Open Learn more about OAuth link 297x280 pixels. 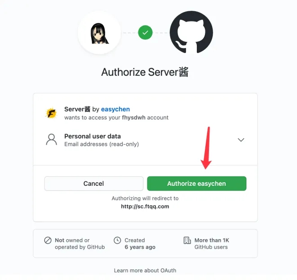pos(145,270)
